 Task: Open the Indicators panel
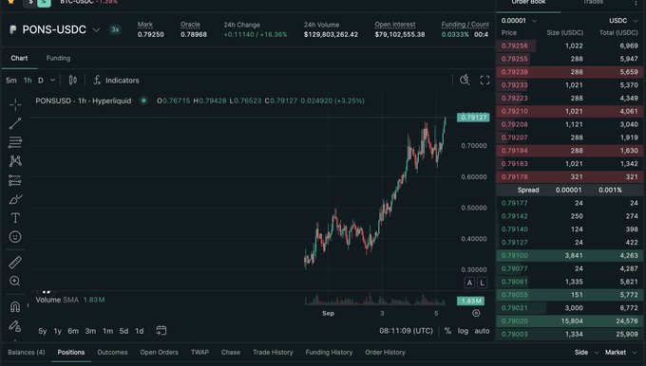tap(116, 81)
